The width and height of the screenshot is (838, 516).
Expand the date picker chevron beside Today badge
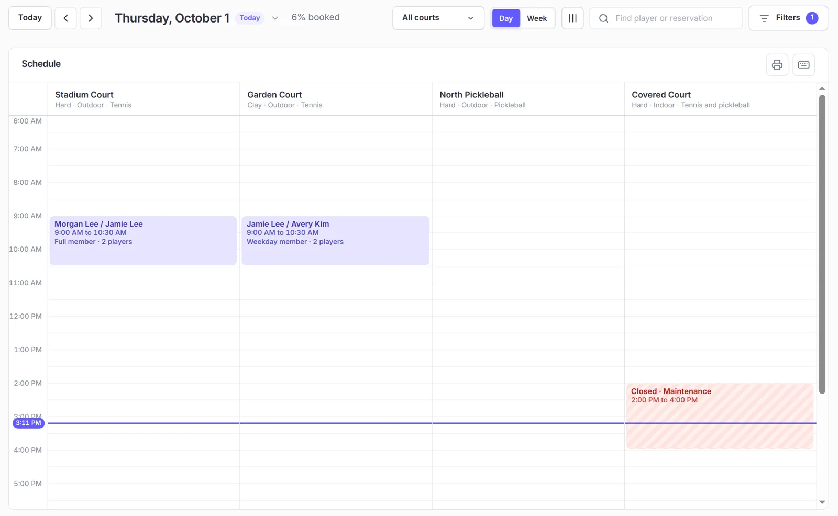[275, 18]
